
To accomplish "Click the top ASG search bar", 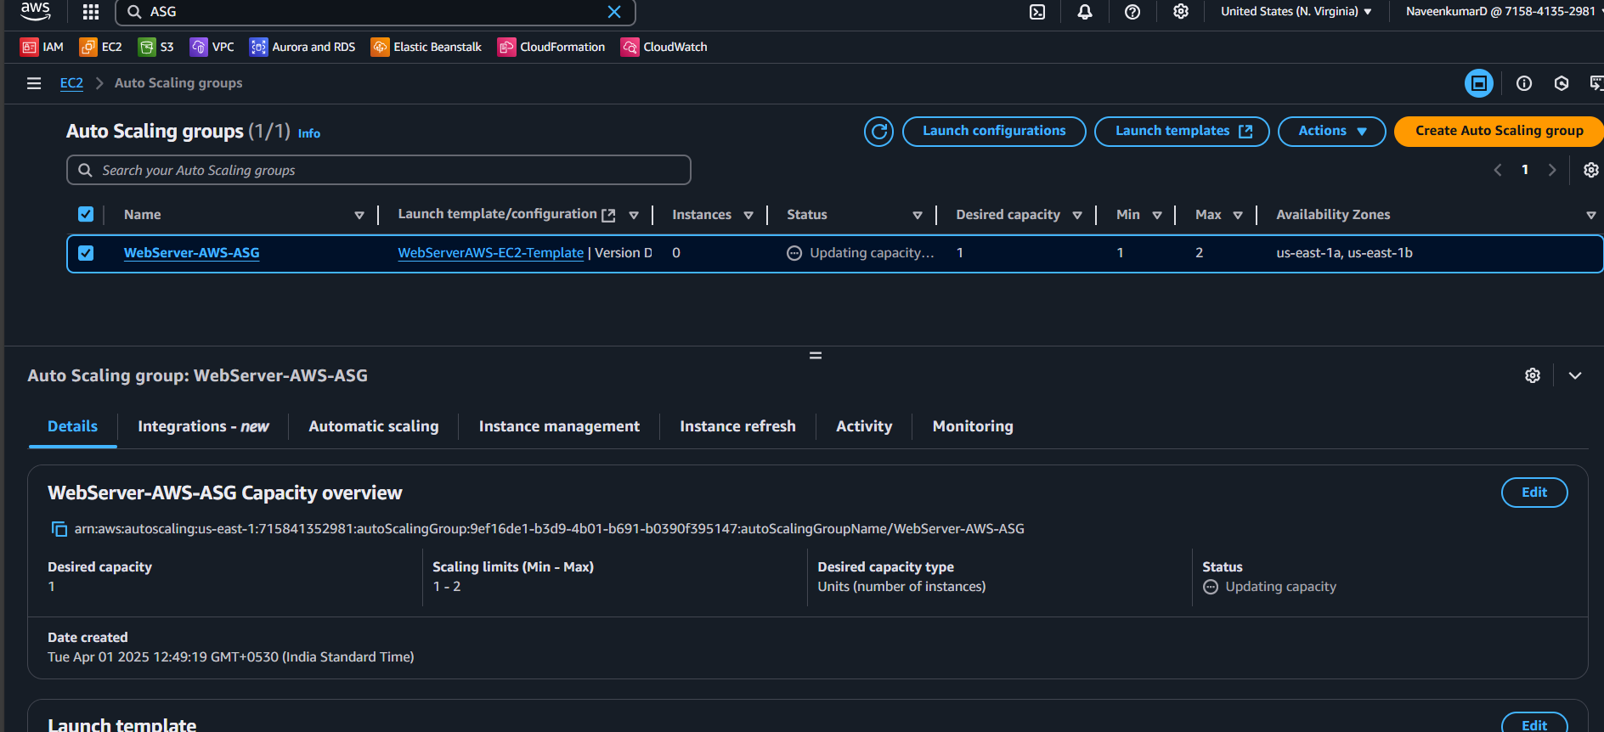I will [375, 12].
